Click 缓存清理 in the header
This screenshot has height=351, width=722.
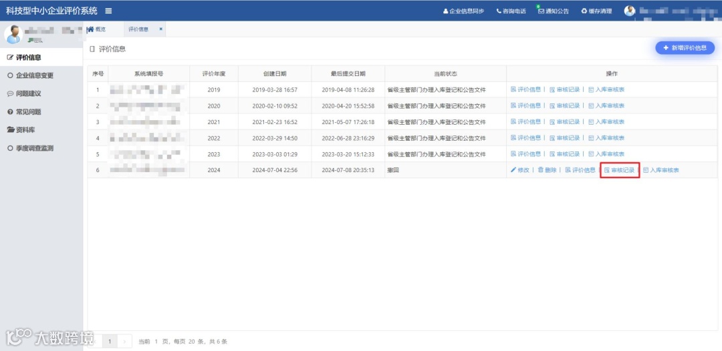pos(597,11)
